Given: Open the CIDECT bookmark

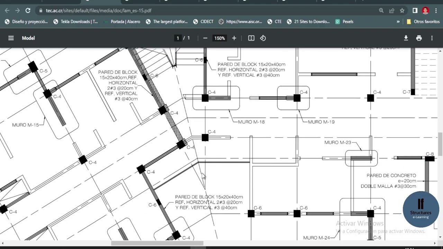Looking at the screenshot, I should [x=204, y=21].
